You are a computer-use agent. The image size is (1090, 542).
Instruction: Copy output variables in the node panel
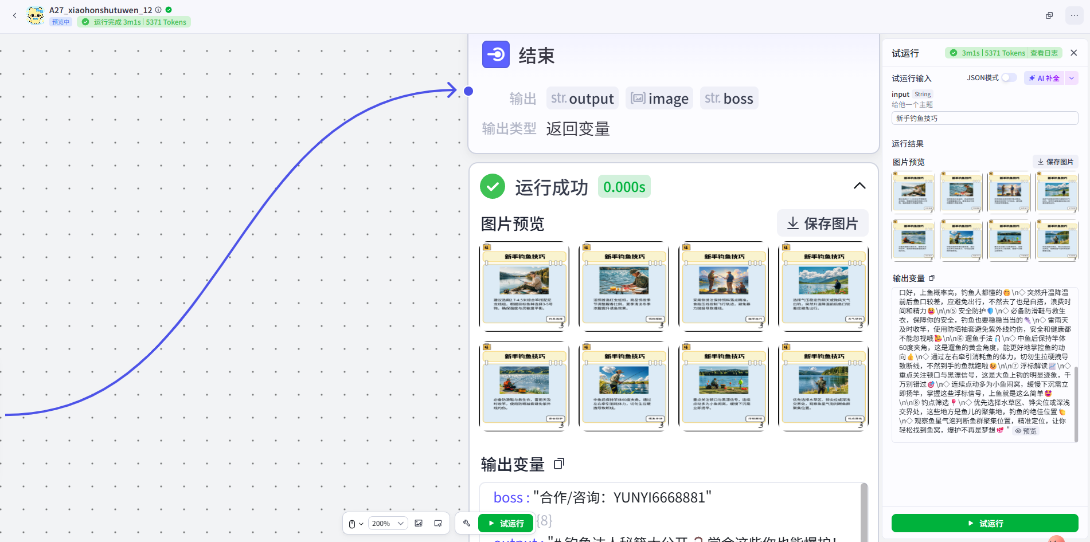tap(559, 464)
